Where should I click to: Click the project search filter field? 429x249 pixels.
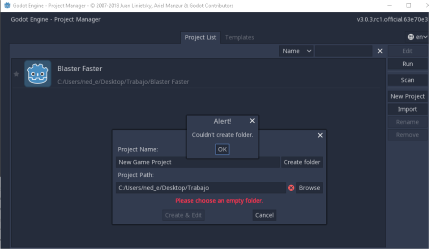(343, 51)
